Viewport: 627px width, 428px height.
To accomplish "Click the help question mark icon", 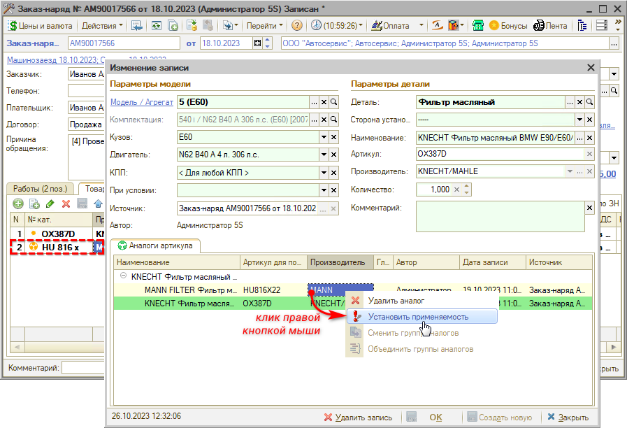I will tap(296, 26).
